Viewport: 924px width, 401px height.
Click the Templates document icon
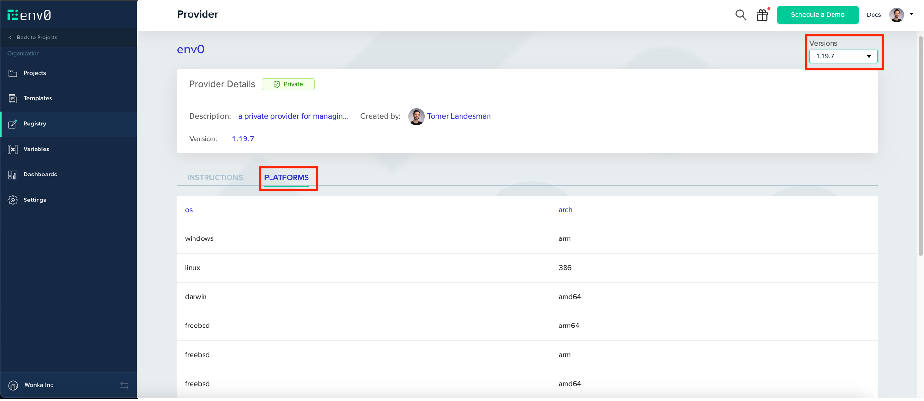pyautogui.click(x=13, y=99)
